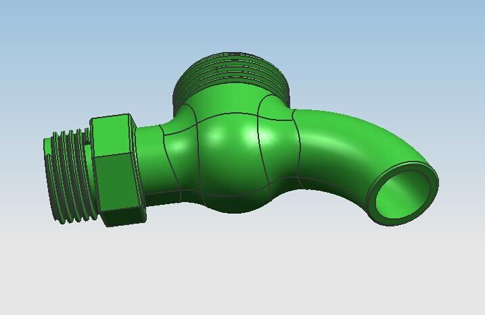This screenshot has height=315, width=485.
Task: Select the horizontal seam curve below the top port
Action: pyautogui.click(x=230, y=114)
